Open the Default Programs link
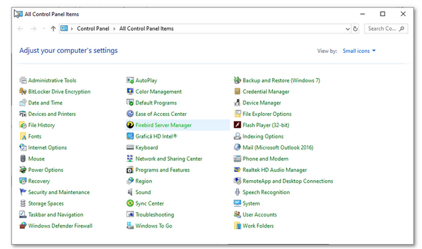This screenshot has width=422, height=249. [x=156, y=103]
